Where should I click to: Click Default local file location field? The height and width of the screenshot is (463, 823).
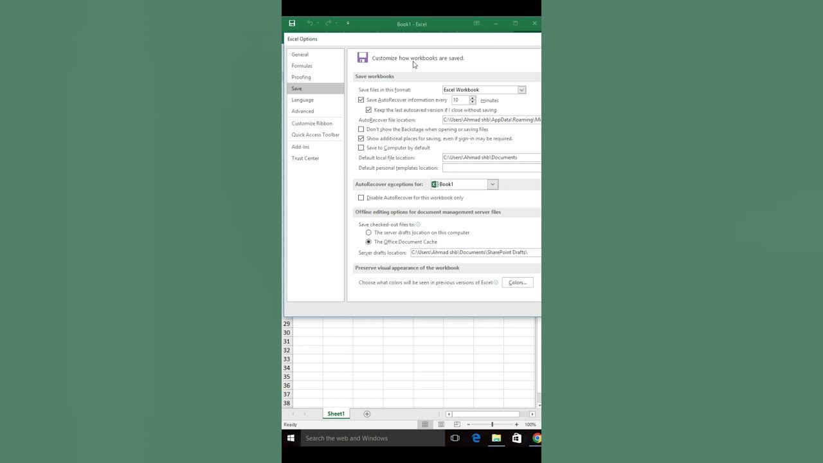(x=491, y=158)
